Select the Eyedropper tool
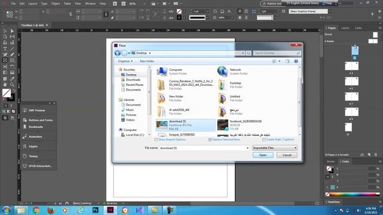Viewport: 383px width, 215px height. (x=12, y=79)
